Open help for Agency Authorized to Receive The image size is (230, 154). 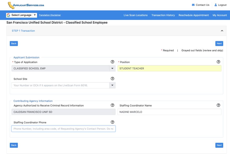click(x=112, y=105)
